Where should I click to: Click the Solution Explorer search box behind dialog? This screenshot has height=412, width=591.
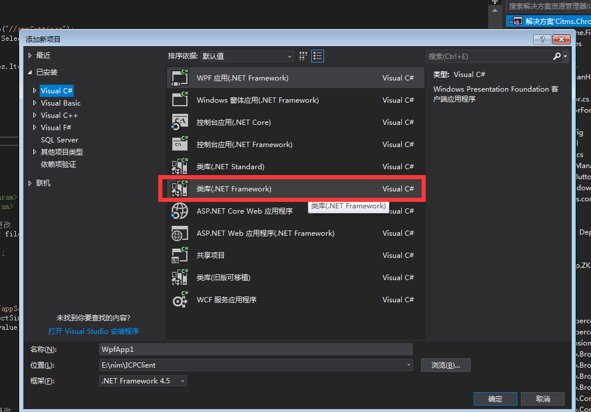(549, 6)
